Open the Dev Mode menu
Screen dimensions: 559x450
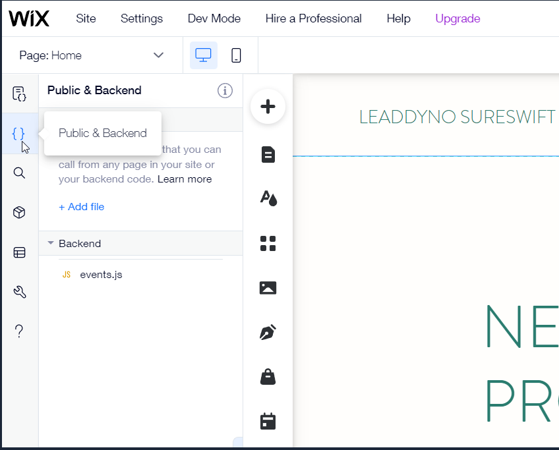[214, 18]
